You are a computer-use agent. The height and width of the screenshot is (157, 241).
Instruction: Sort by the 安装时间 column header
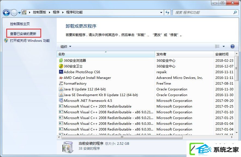pos(224,54)
